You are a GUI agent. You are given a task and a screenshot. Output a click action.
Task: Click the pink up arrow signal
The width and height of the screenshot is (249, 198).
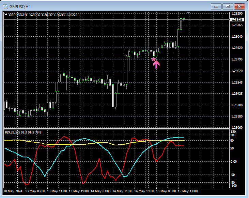click(x=156, y=64)
